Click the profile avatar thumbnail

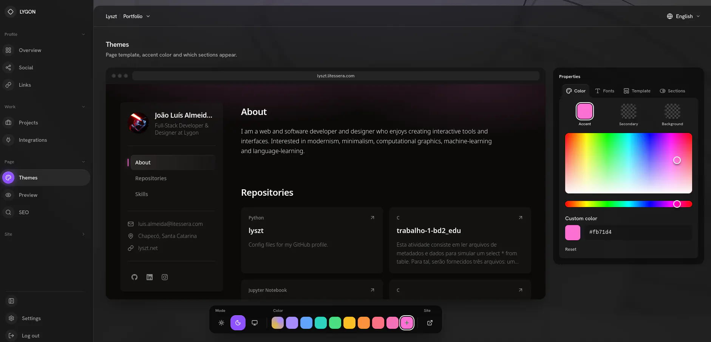click(138, 123)
